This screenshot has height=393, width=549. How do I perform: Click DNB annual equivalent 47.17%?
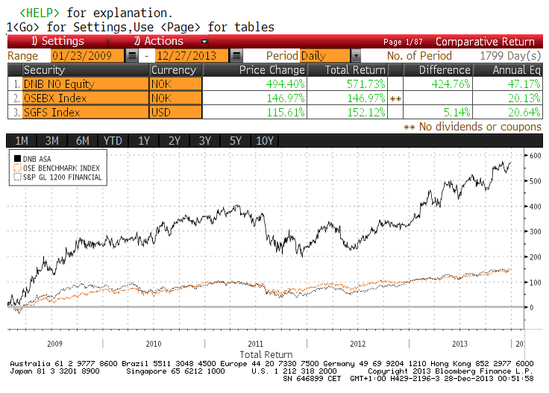pos(524,84)
